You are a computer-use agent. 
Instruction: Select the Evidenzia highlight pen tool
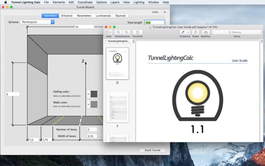point(183,32)
